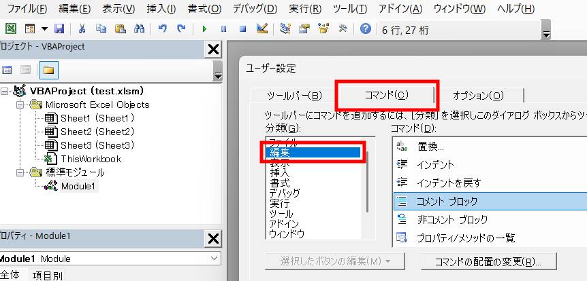Open the 編集(E) menu

tap(74, 9)
